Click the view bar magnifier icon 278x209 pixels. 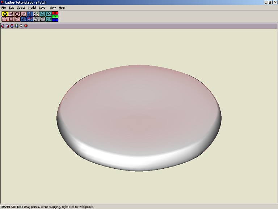tap(21, 26)
